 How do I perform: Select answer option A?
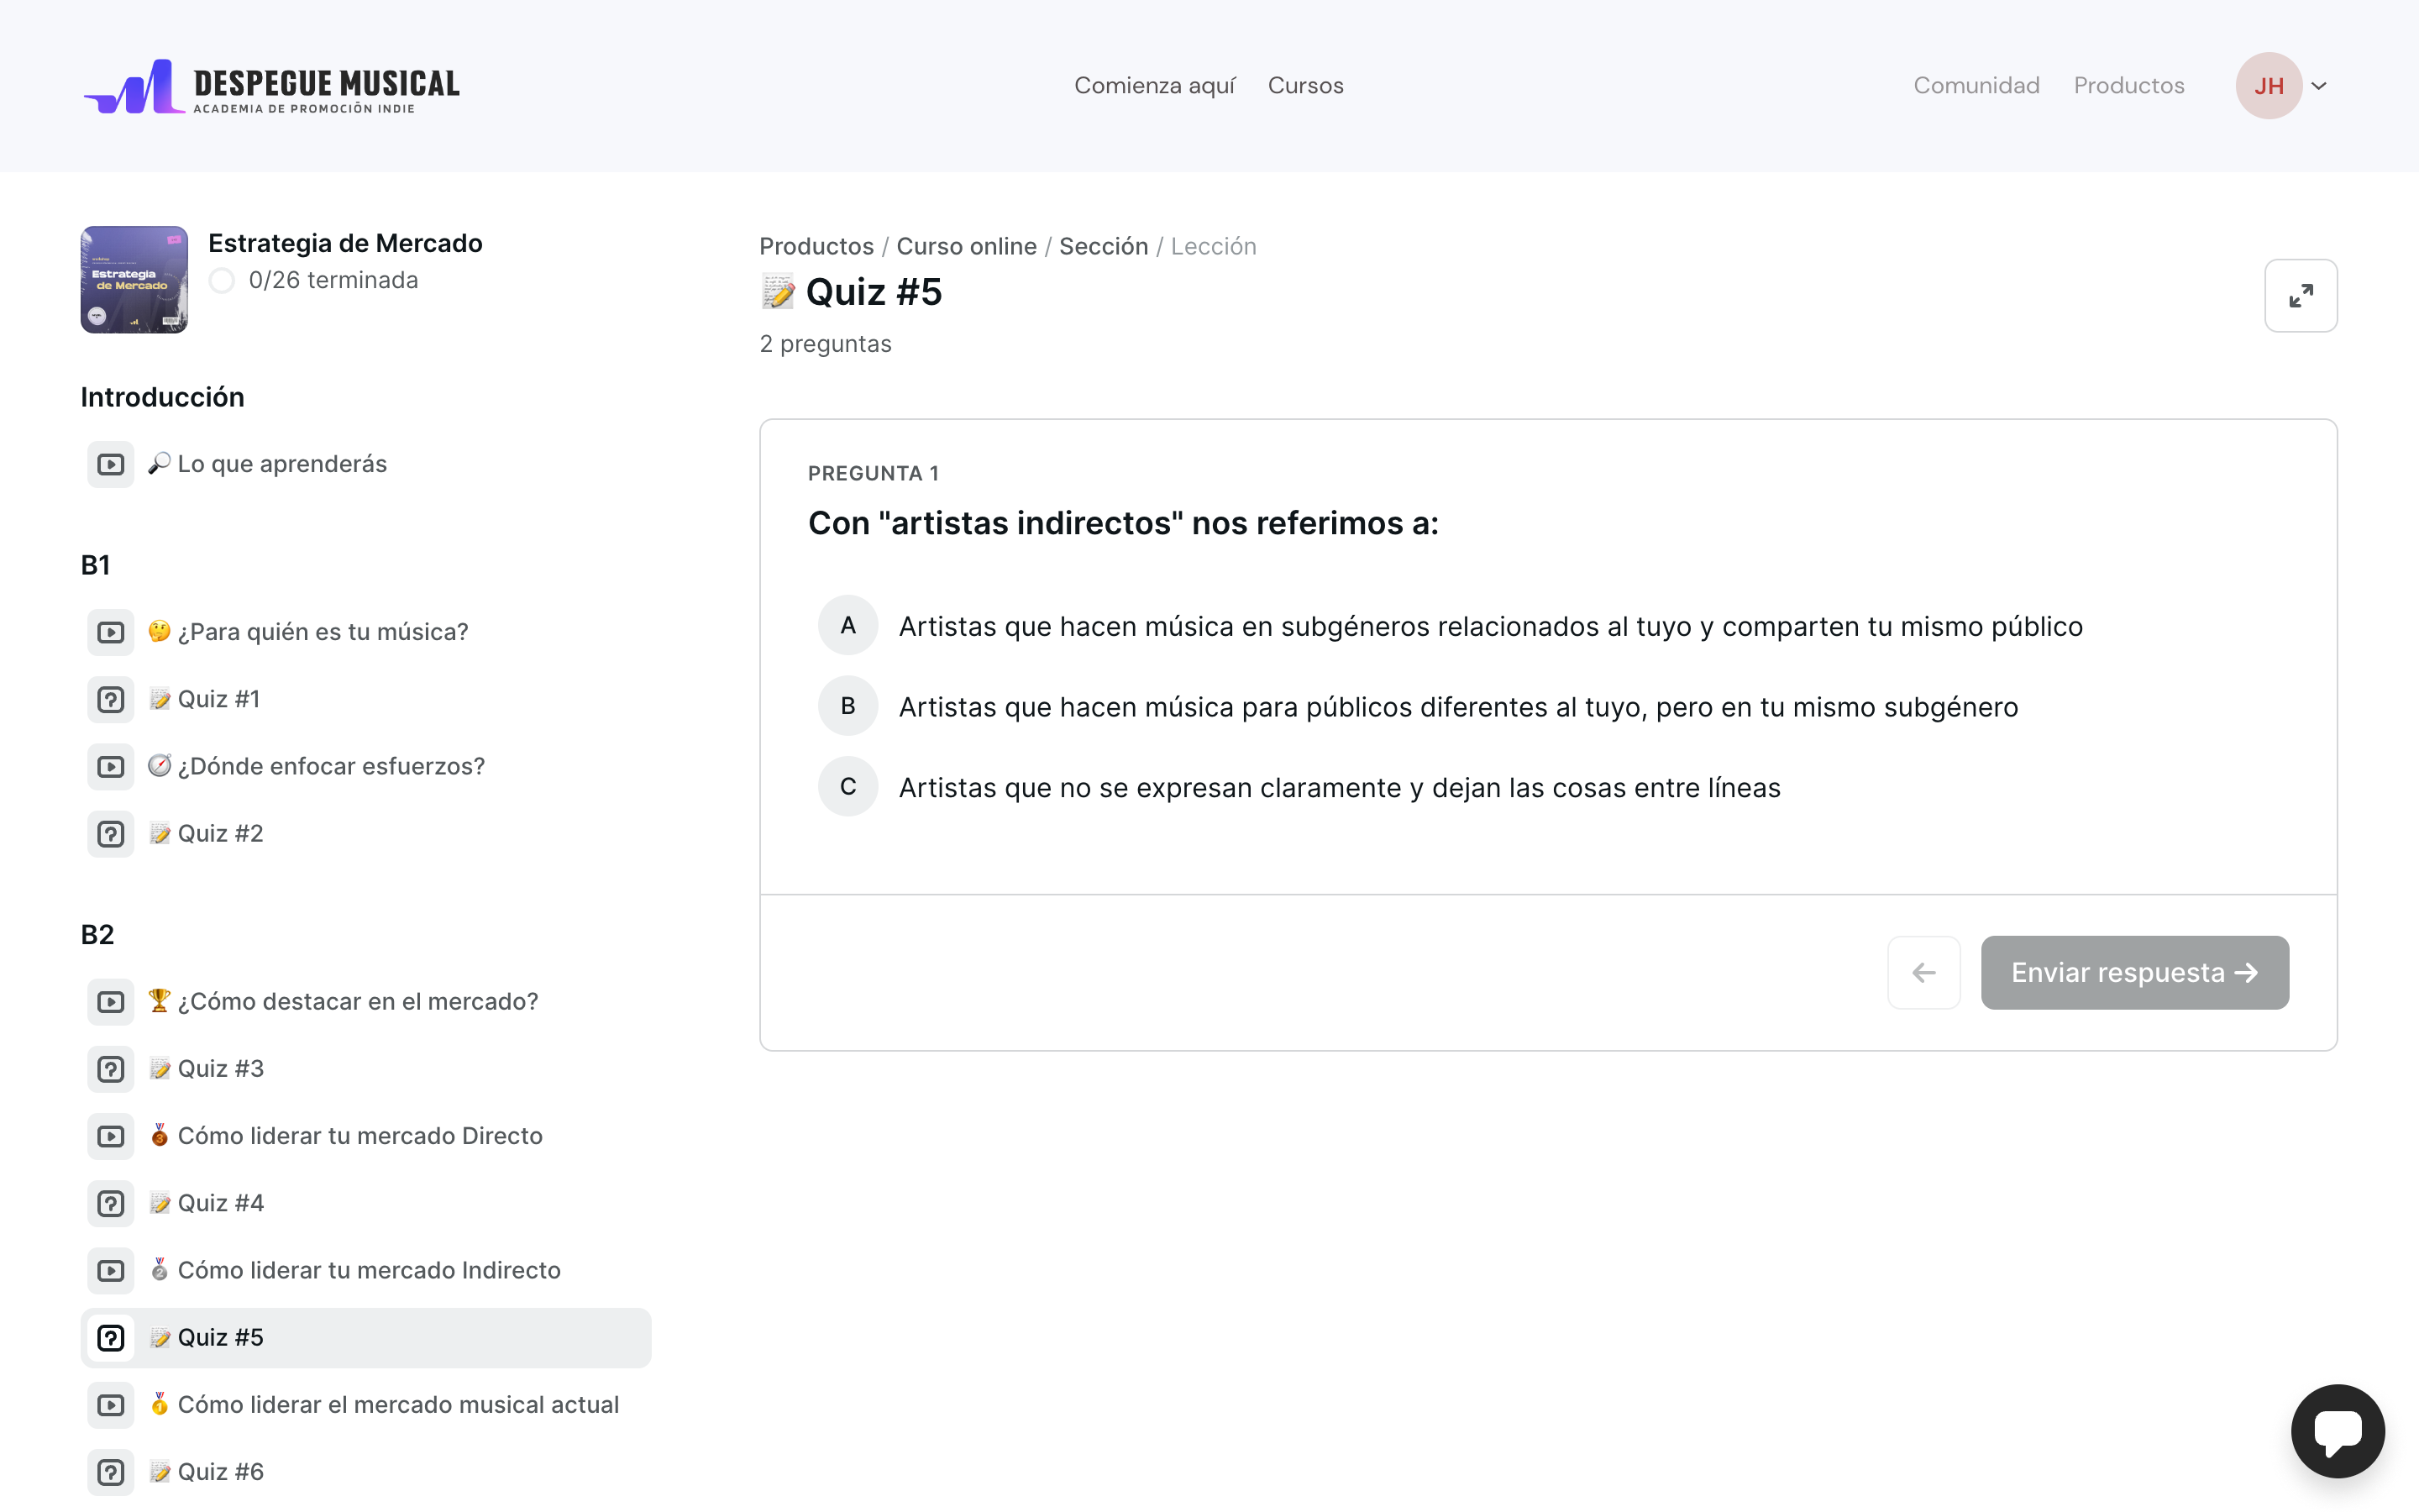847,626
